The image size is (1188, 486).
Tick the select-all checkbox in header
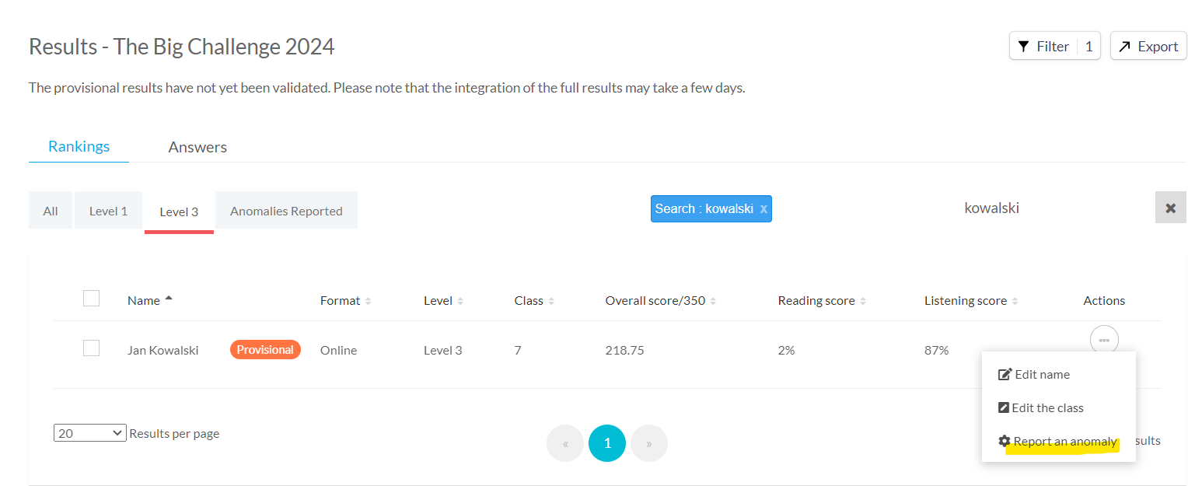[91, 299]
